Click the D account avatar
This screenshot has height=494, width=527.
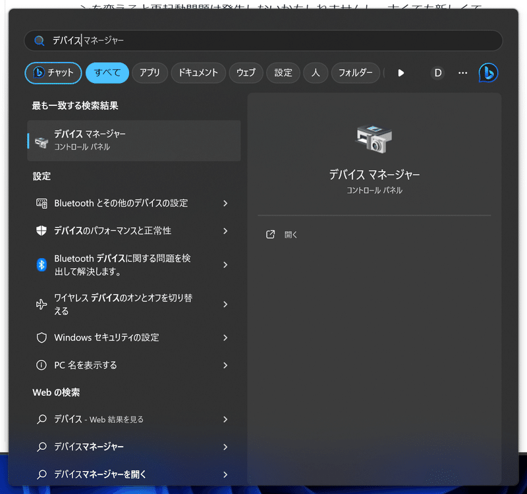437,73
